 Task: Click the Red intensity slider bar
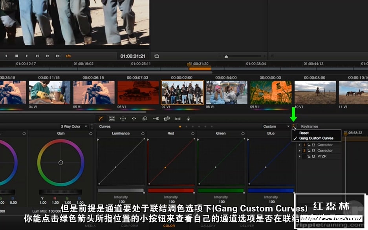pos(171,191)
